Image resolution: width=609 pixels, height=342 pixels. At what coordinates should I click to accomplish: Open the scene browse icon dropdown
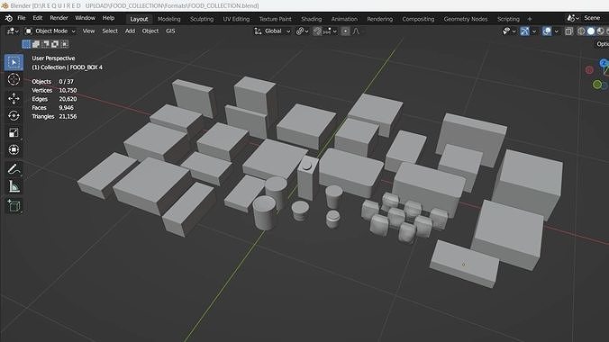[573, 18]
